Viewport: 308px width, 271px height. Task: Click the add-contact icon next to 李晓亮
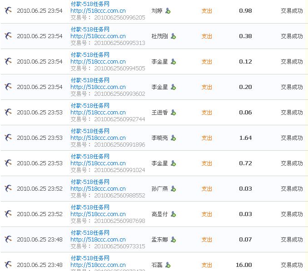tap(174, 138)
